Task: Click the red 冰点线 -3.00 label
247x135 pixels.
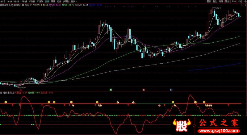Action: tap(47, 93)
